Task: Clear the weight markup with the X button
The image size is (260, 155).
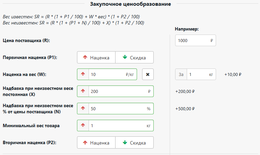Action: (x=148, y=75)
